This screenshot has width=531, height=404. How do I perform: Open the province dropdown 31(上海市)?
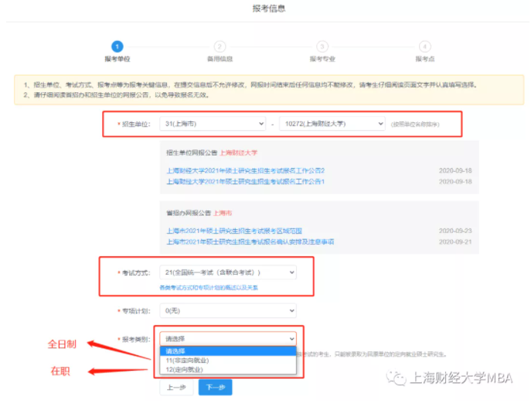point(213,124)
